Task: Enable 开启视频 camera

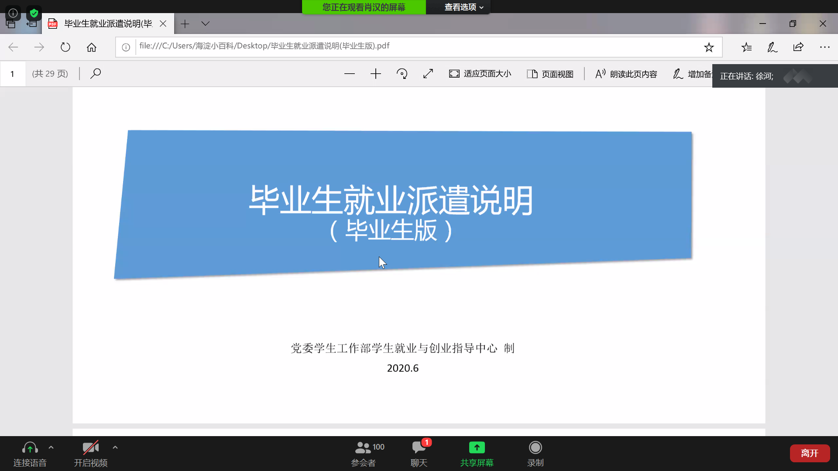Action: pos(90,454)
